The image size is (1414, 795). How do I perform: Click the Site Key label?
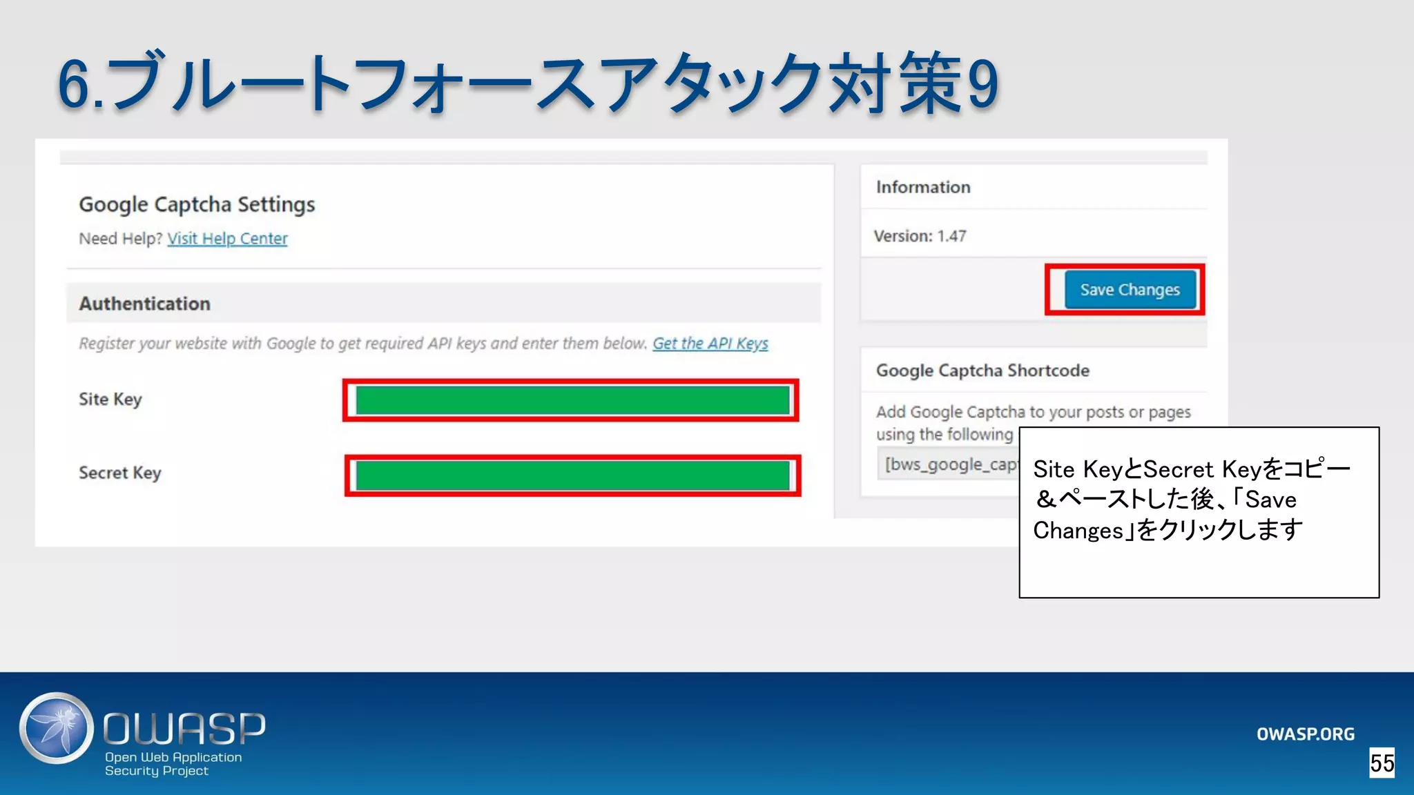pyautogui.click(x=110, y=399)
